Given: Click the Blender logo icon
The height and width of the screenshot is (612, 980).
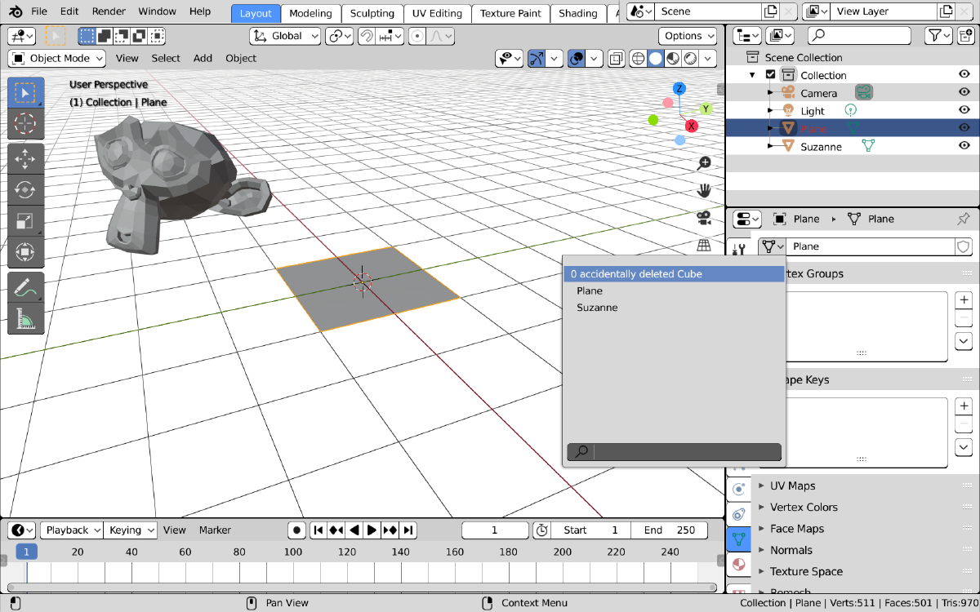Looking at the screenshot, I should click(16, 11).
